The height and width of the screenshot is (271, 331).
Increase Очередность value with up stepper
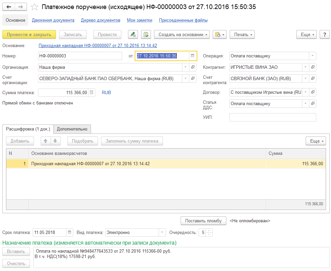click(x=209, y=230)
